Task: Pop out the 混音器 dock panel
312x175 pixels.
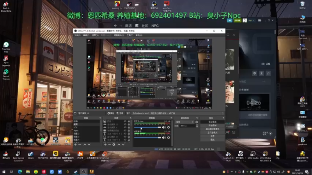Action: point(171,118)
